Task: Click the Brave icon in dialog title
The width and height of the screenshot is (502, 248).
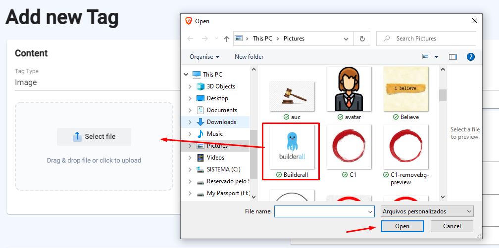Action: (189, 21)
